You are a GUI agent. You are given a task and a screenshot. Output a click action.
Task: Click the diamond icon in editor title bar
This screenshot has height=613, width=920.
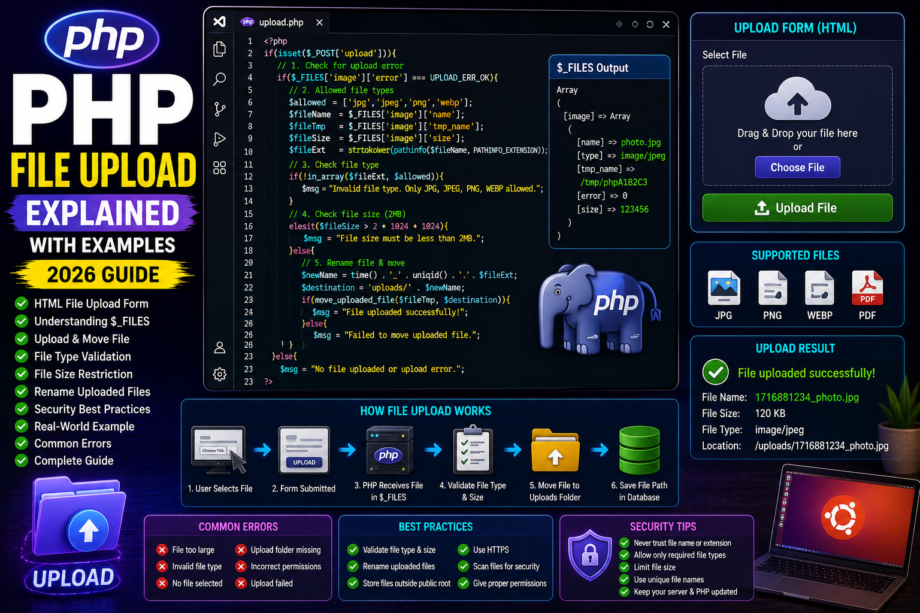[x=619, y=24]
